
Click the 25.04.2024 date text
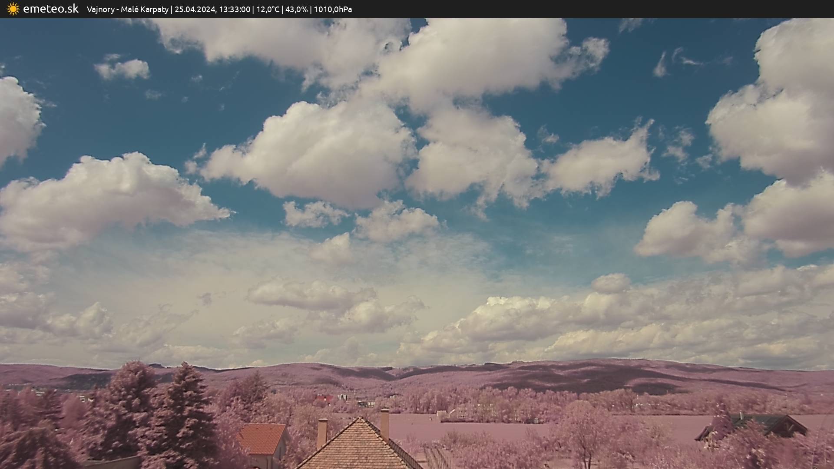(195, 10)
